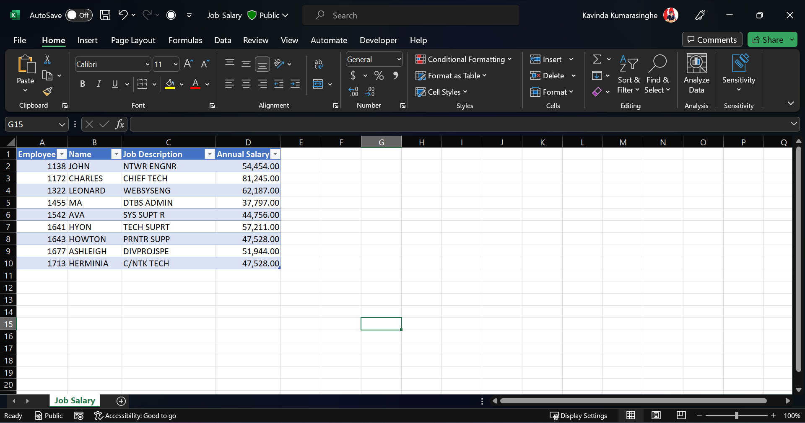Apply the yellow Fill Color swatch
The height and width of the screenshot is (423, 805).
[170, 84]
